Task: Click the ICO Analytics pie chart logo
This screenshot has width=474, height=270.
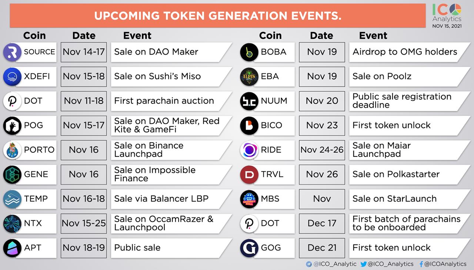Action: pos(456,10)
